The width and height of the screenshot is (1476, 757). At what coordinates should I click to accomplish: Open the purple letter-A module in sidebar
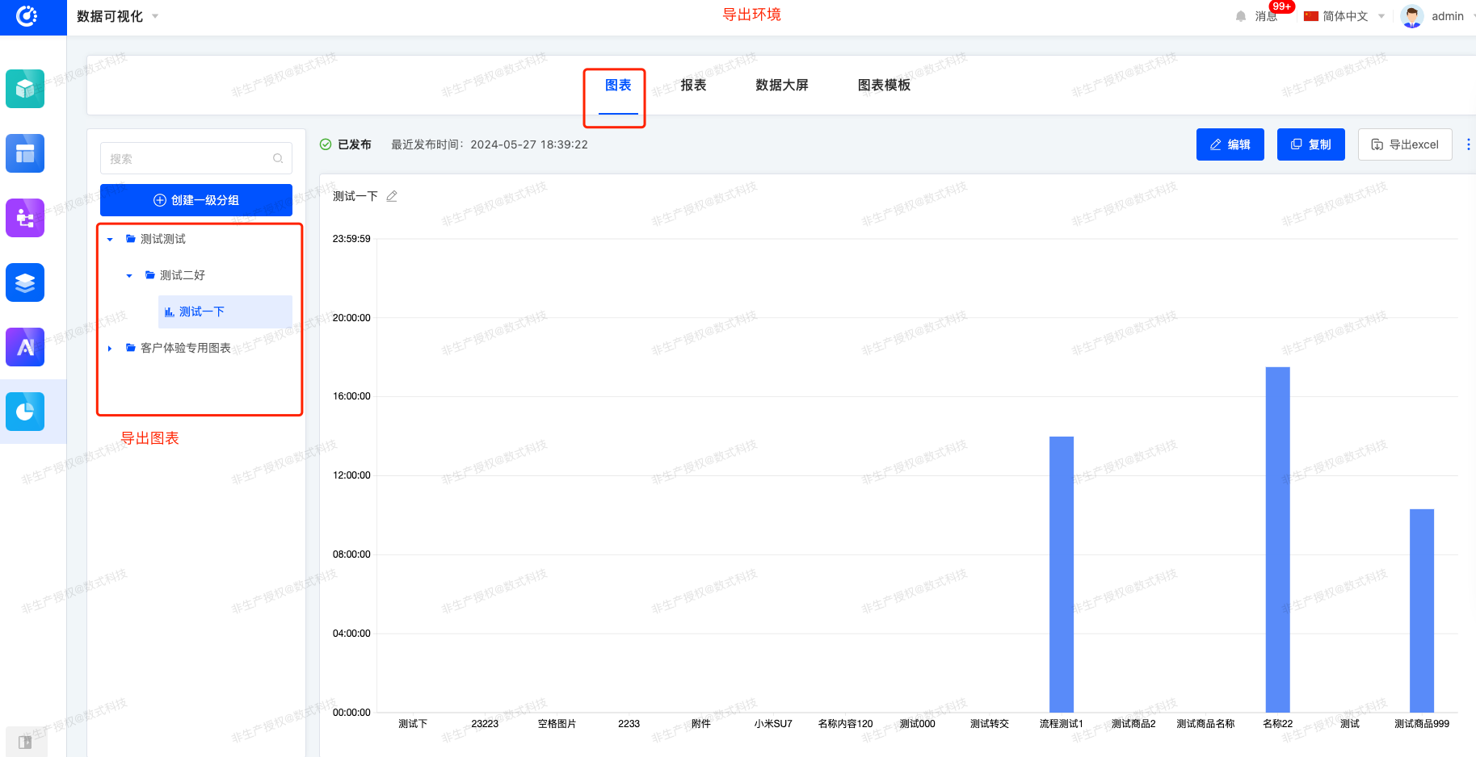25,347
